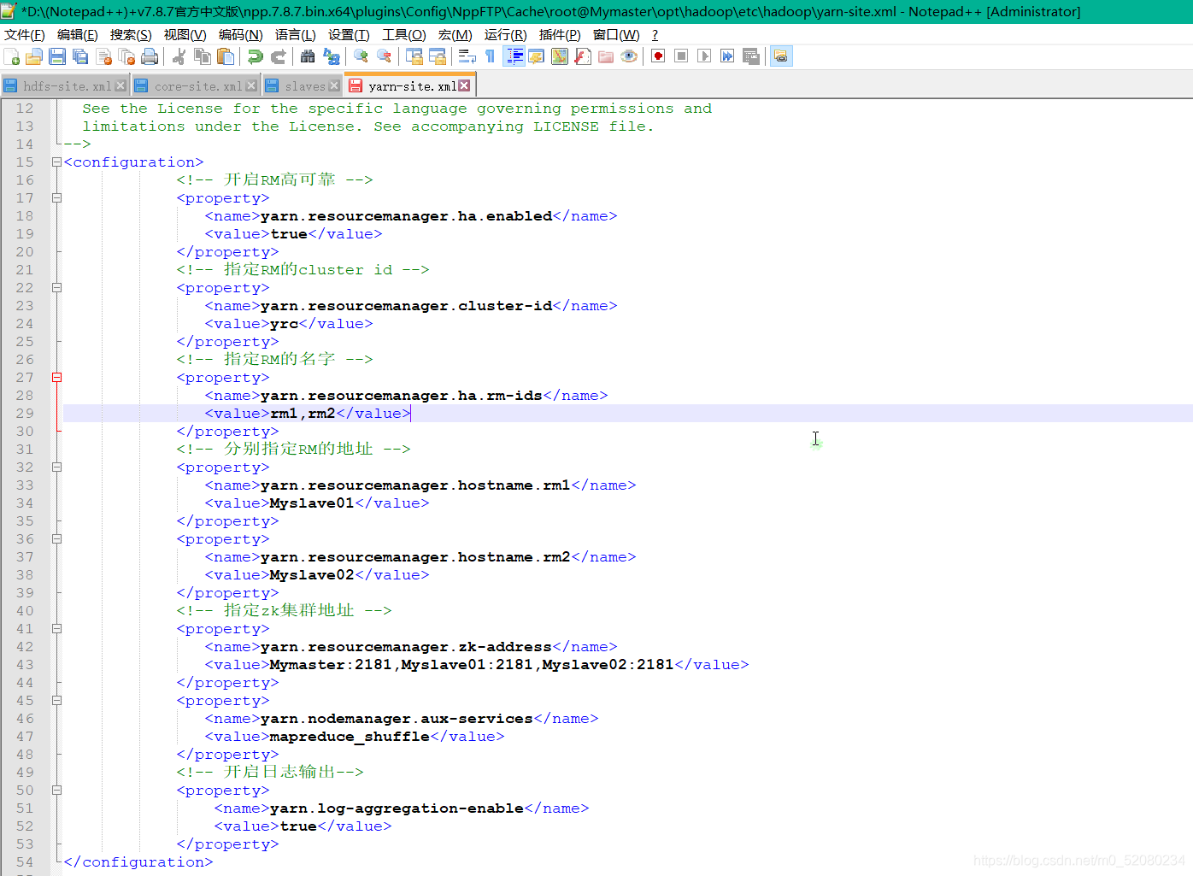
Task: Click the green Undo arrow
Action: coord(255,56)
